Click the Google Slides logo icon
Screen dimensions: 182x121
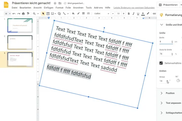pyautogui.click(x=6, y=5)
